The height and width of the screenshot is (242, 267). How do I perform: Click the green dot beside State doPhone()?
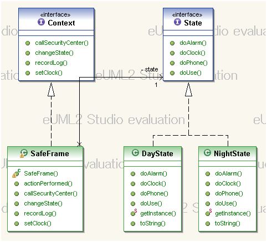(x=172, y=63)
